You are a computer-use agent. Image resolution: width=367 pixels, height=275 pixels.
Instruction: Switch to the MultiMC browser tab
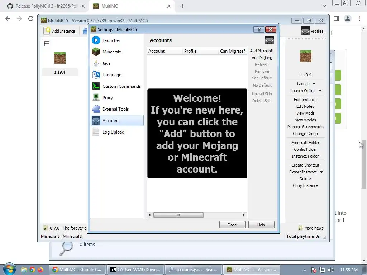132,6
